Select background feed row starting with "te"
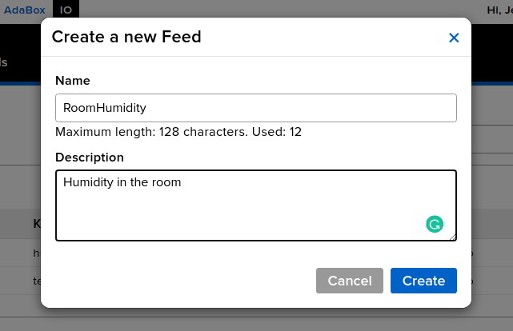The width and height of the screenshot is (513, 331). pos(20,281)
